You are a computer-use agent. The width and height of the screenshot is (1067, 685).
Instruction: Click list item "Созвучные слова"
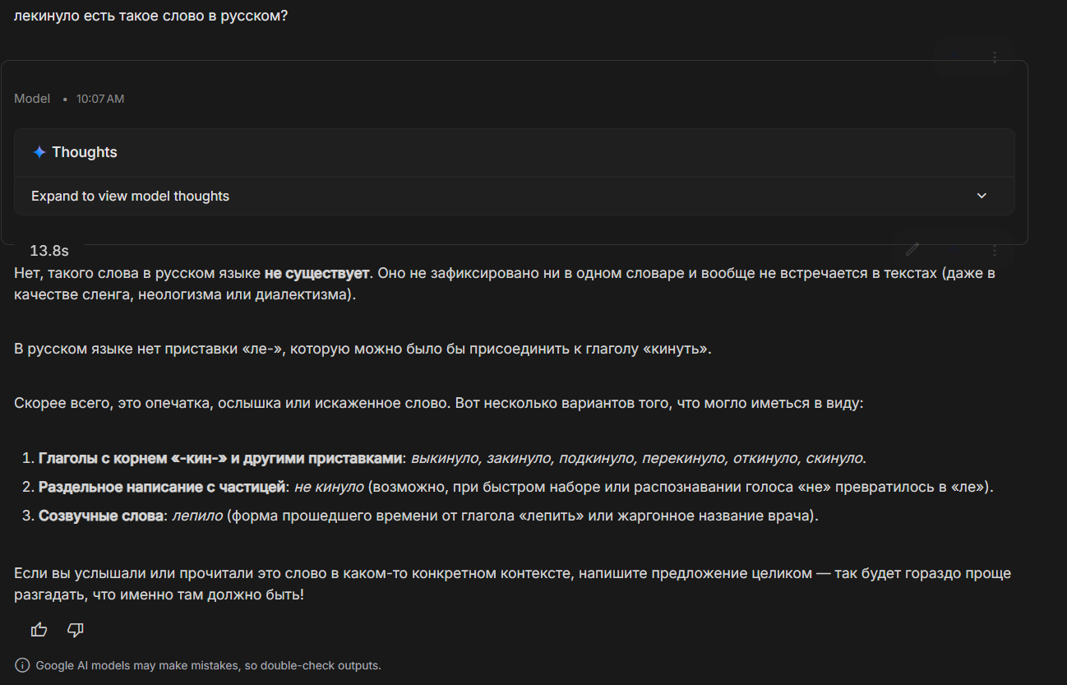tap(100, 516)
